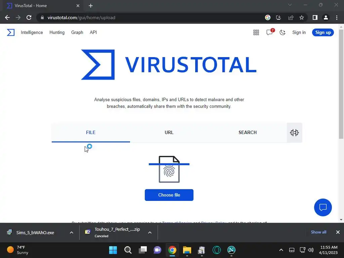Open the tab search chevron in title bar
The width and height of the screenshot is (344, 258).
click(290, 5)
